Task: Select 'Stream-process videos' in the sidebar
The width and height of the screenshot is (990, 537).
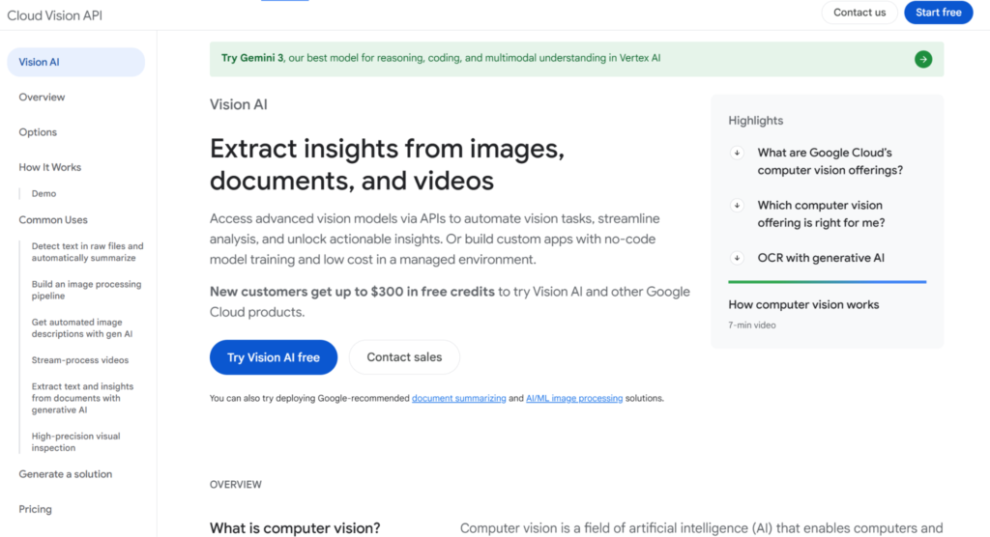Action: (80, 360)
